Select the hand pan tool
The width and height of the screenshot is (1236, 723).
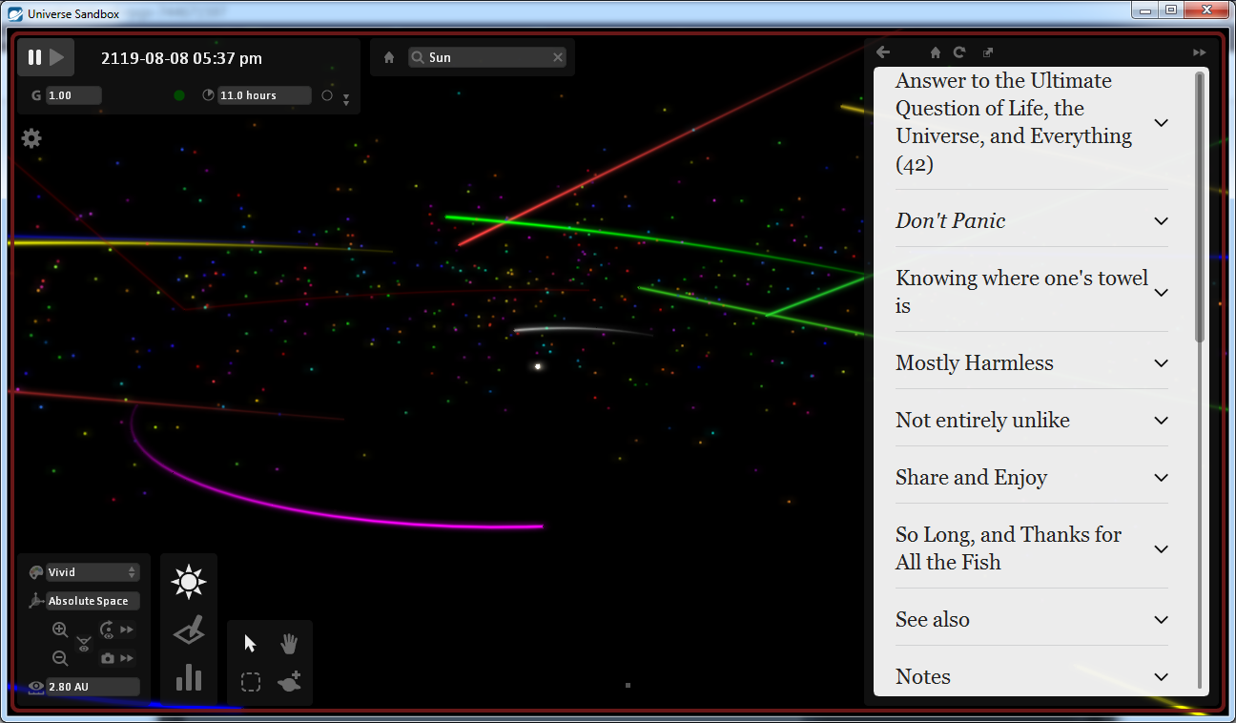click(289, 644)
